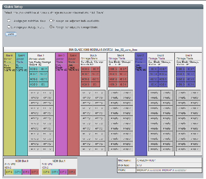The image size is (206, 179).
Task: Click the red EXT 3 port in NEM Slot 1
Action: coord(72,172)
